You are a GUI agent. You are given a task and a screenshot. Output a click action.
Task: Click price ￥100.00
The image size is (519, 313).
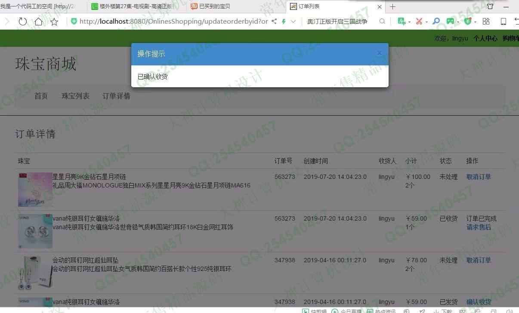417,177
